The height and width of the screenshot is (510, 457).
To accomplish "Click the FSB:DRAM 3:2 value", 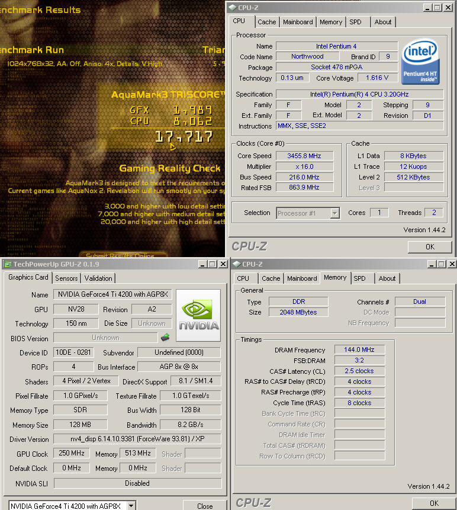I will click(x=359, y=360).
